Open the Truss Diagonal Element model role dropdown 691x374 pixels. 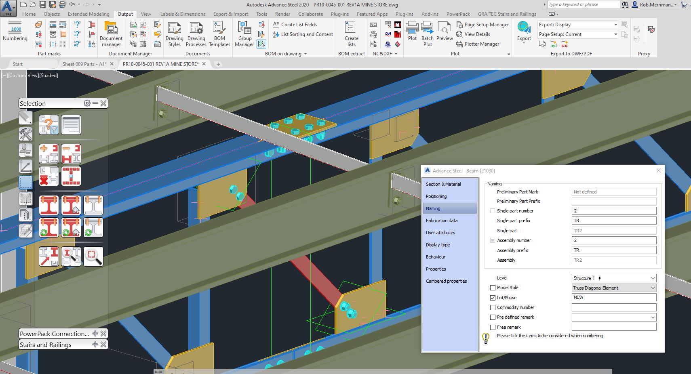pos(614,288)
